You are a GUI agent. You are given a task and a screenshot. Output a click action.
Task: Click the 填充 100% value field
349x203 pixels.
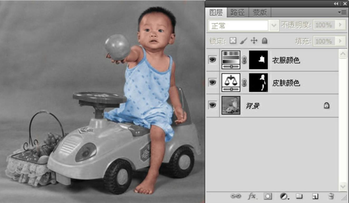click(x=324, y=41)
